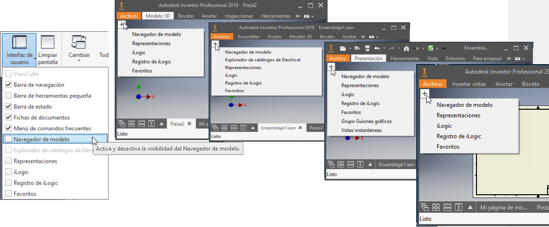The width and height of the screenshot is (549, 227).
Task: Open the Cambiar dropdown arrow
Action: pos(79,60)
